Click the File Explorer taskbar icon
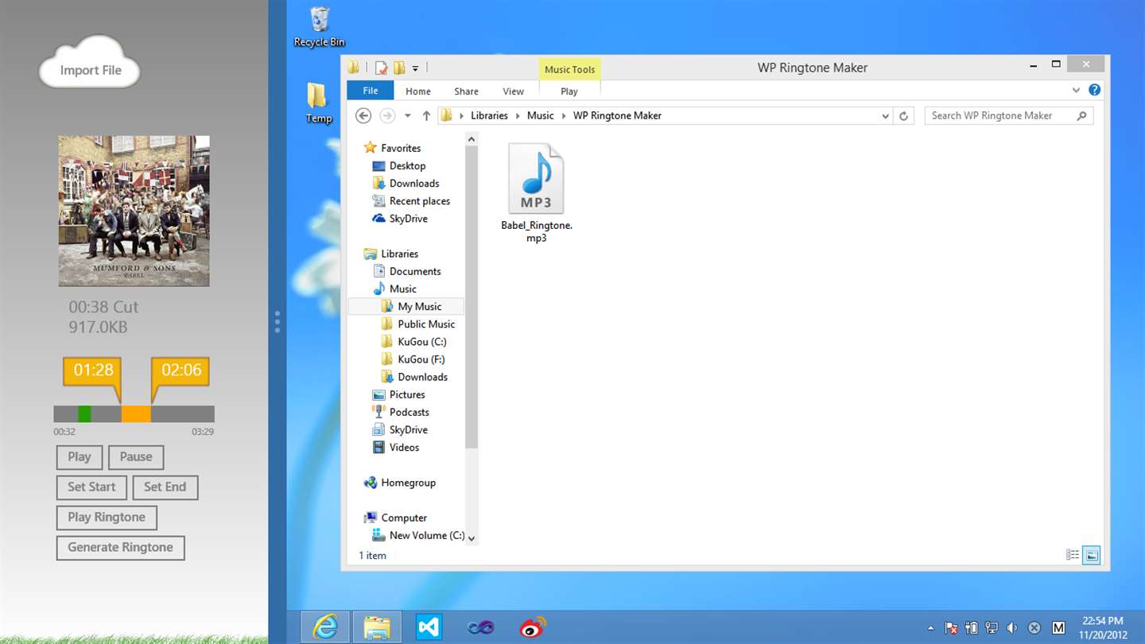Image resolution: width=1145 pixels, height=644 pixels. tap(377, 627)
